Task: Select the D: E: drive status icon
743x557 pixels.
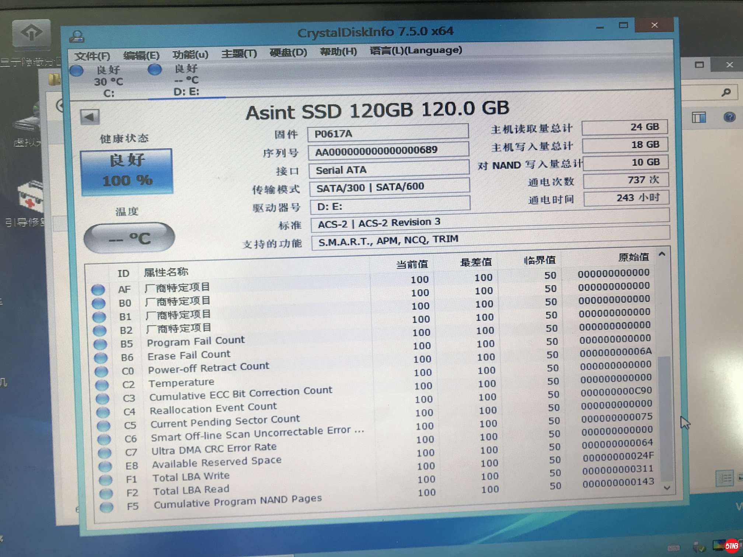Action: pos(154,69)
